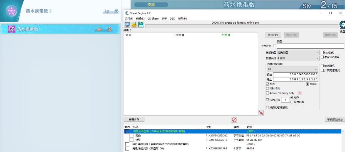This screenshot has height=152, width=345.
Task: Toggle the 词条 entry activation checkbox
Action: pos(131,135)
